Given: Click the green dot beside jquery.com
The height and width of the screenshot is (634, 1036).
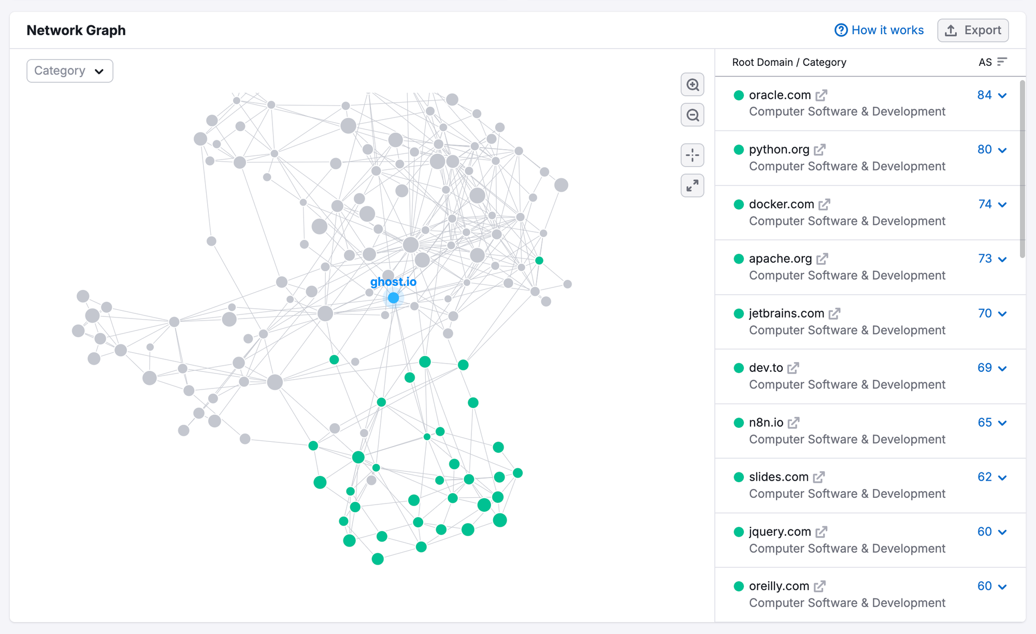Looking at the screenshot, I should [x=739, y=531].
